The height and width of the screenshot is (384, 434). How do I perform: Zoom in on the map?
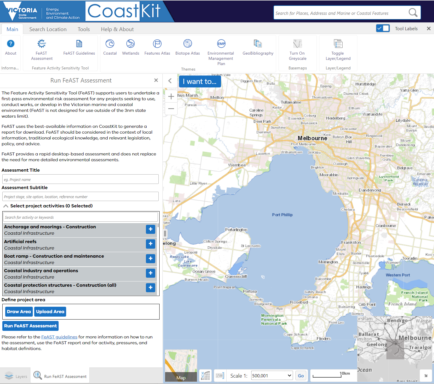[171, 96]
